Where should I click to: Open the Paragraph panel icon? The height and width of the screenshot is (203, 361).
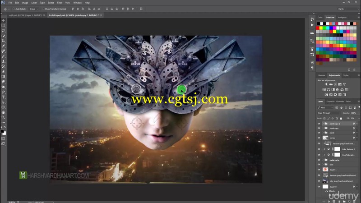(x=312, y=68)
